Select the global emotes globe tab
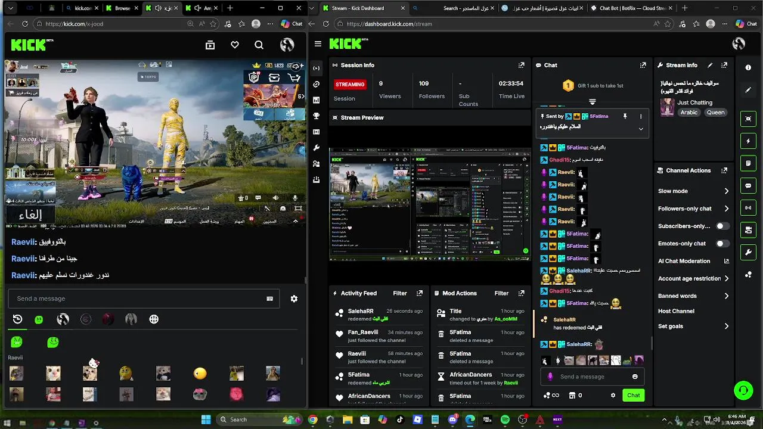Viewport: 763px width, 429px height. pos(154,319)
